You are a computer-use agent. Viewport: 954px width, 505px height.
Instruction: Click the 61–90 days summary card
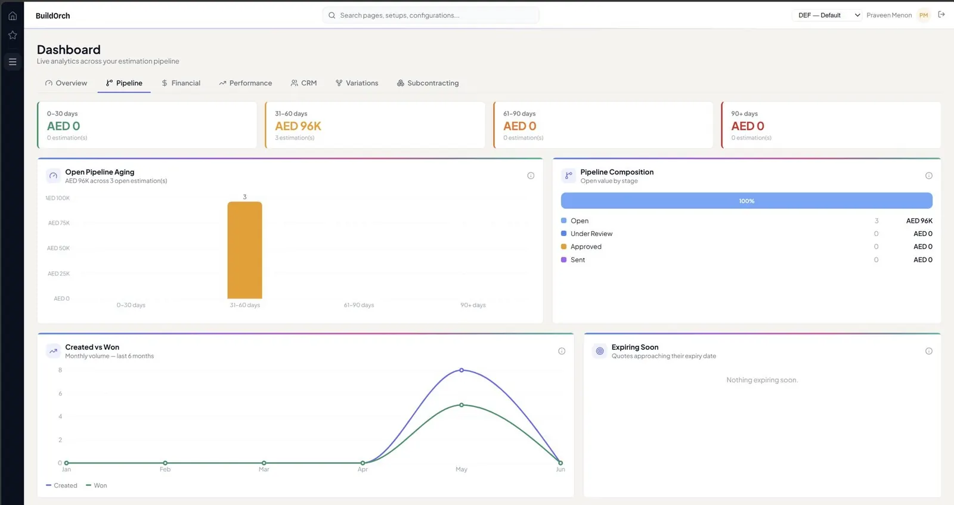603,125
